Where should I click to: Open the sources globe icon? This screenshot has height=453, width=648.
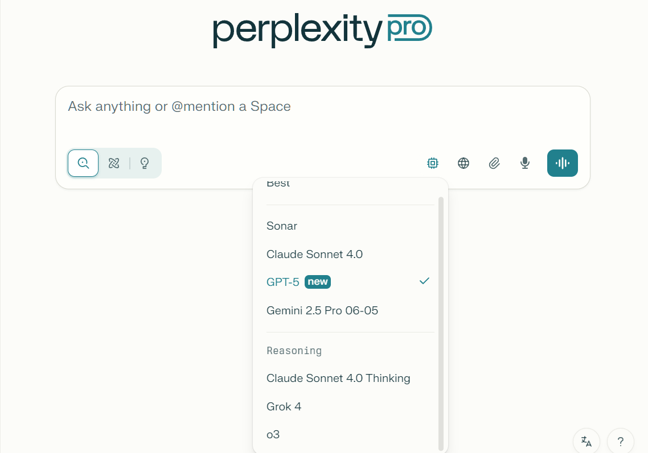click(x=464, y=163)
